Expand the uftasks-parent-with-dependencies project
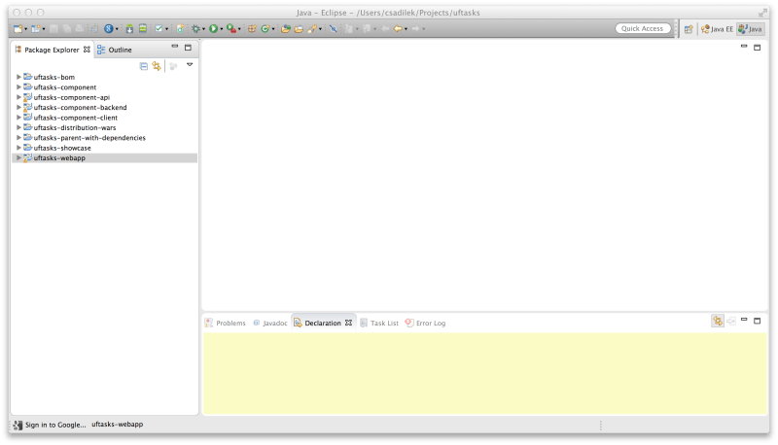Image resolution: width=778 pixels, height=445 pixels. click(18, 137)
